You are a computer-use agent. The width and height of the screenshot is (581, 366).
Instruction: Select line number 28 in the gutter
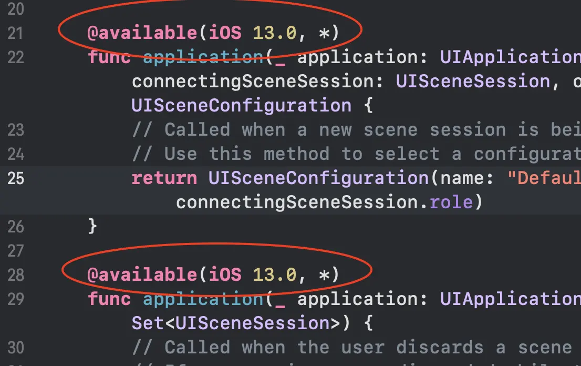click(x=16, y=274)
